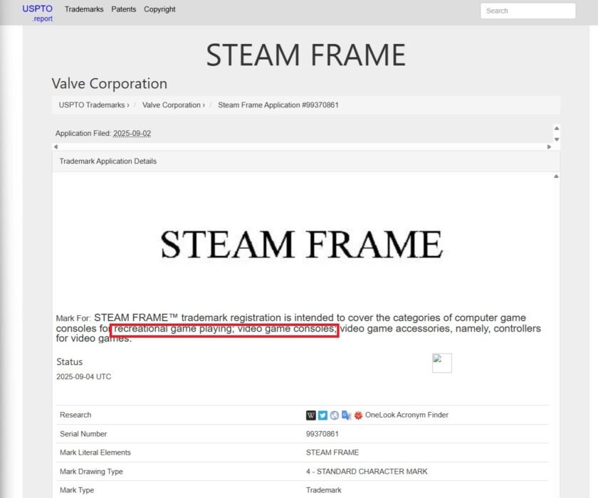Open the Copyright menu item
Image resolution: width=598 pixels, height=498 pixels.
click(159, 9)
